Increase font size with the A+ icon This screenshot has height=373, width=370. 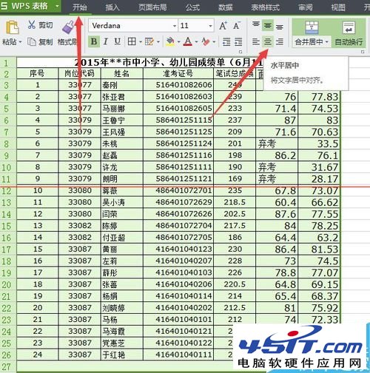pos(223,26)
